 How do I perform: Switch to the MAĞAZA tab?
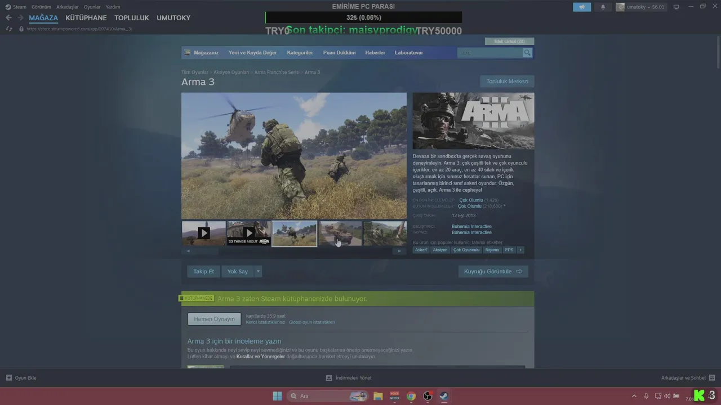tap(43, 18)
